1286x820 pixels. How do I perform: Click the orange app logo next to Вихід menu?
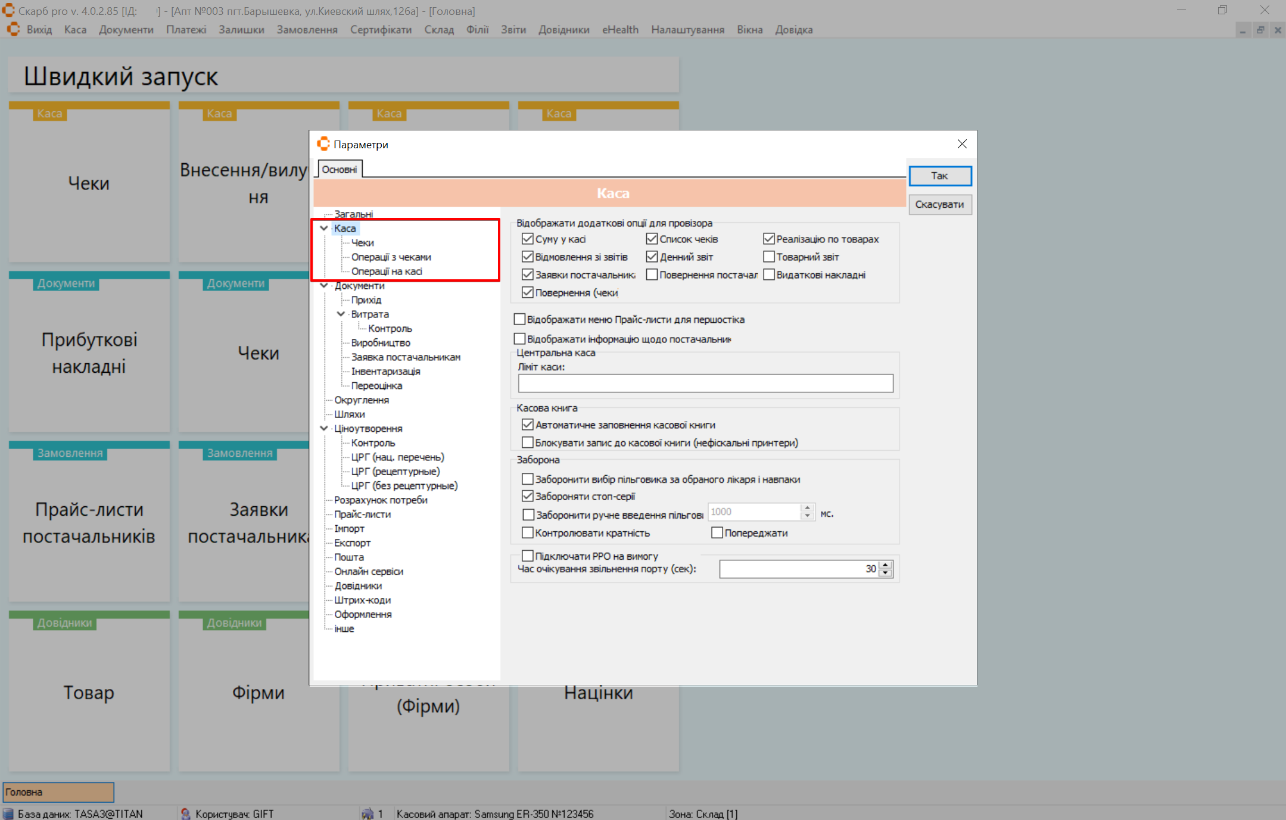click(13, 29)
